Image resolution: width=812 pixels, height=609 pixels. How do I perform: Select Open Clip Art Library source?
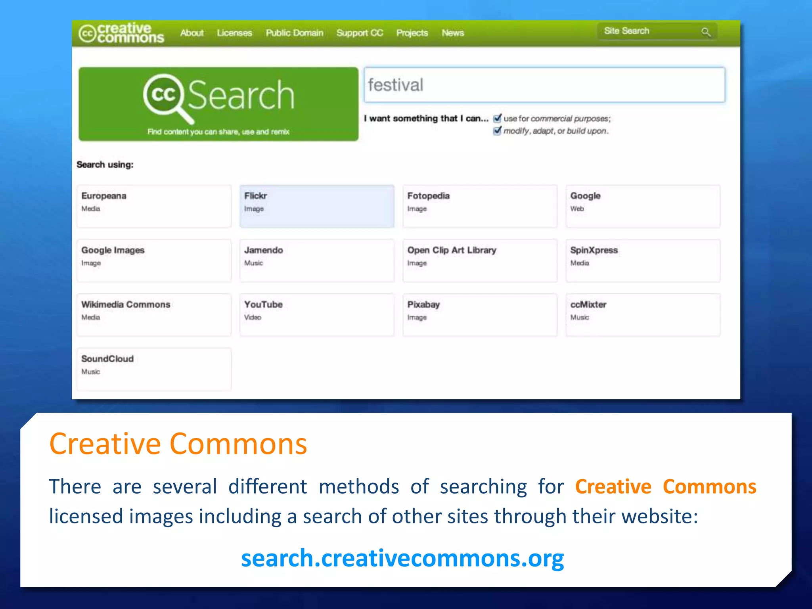pyautogui.click(x=480, y=260)
